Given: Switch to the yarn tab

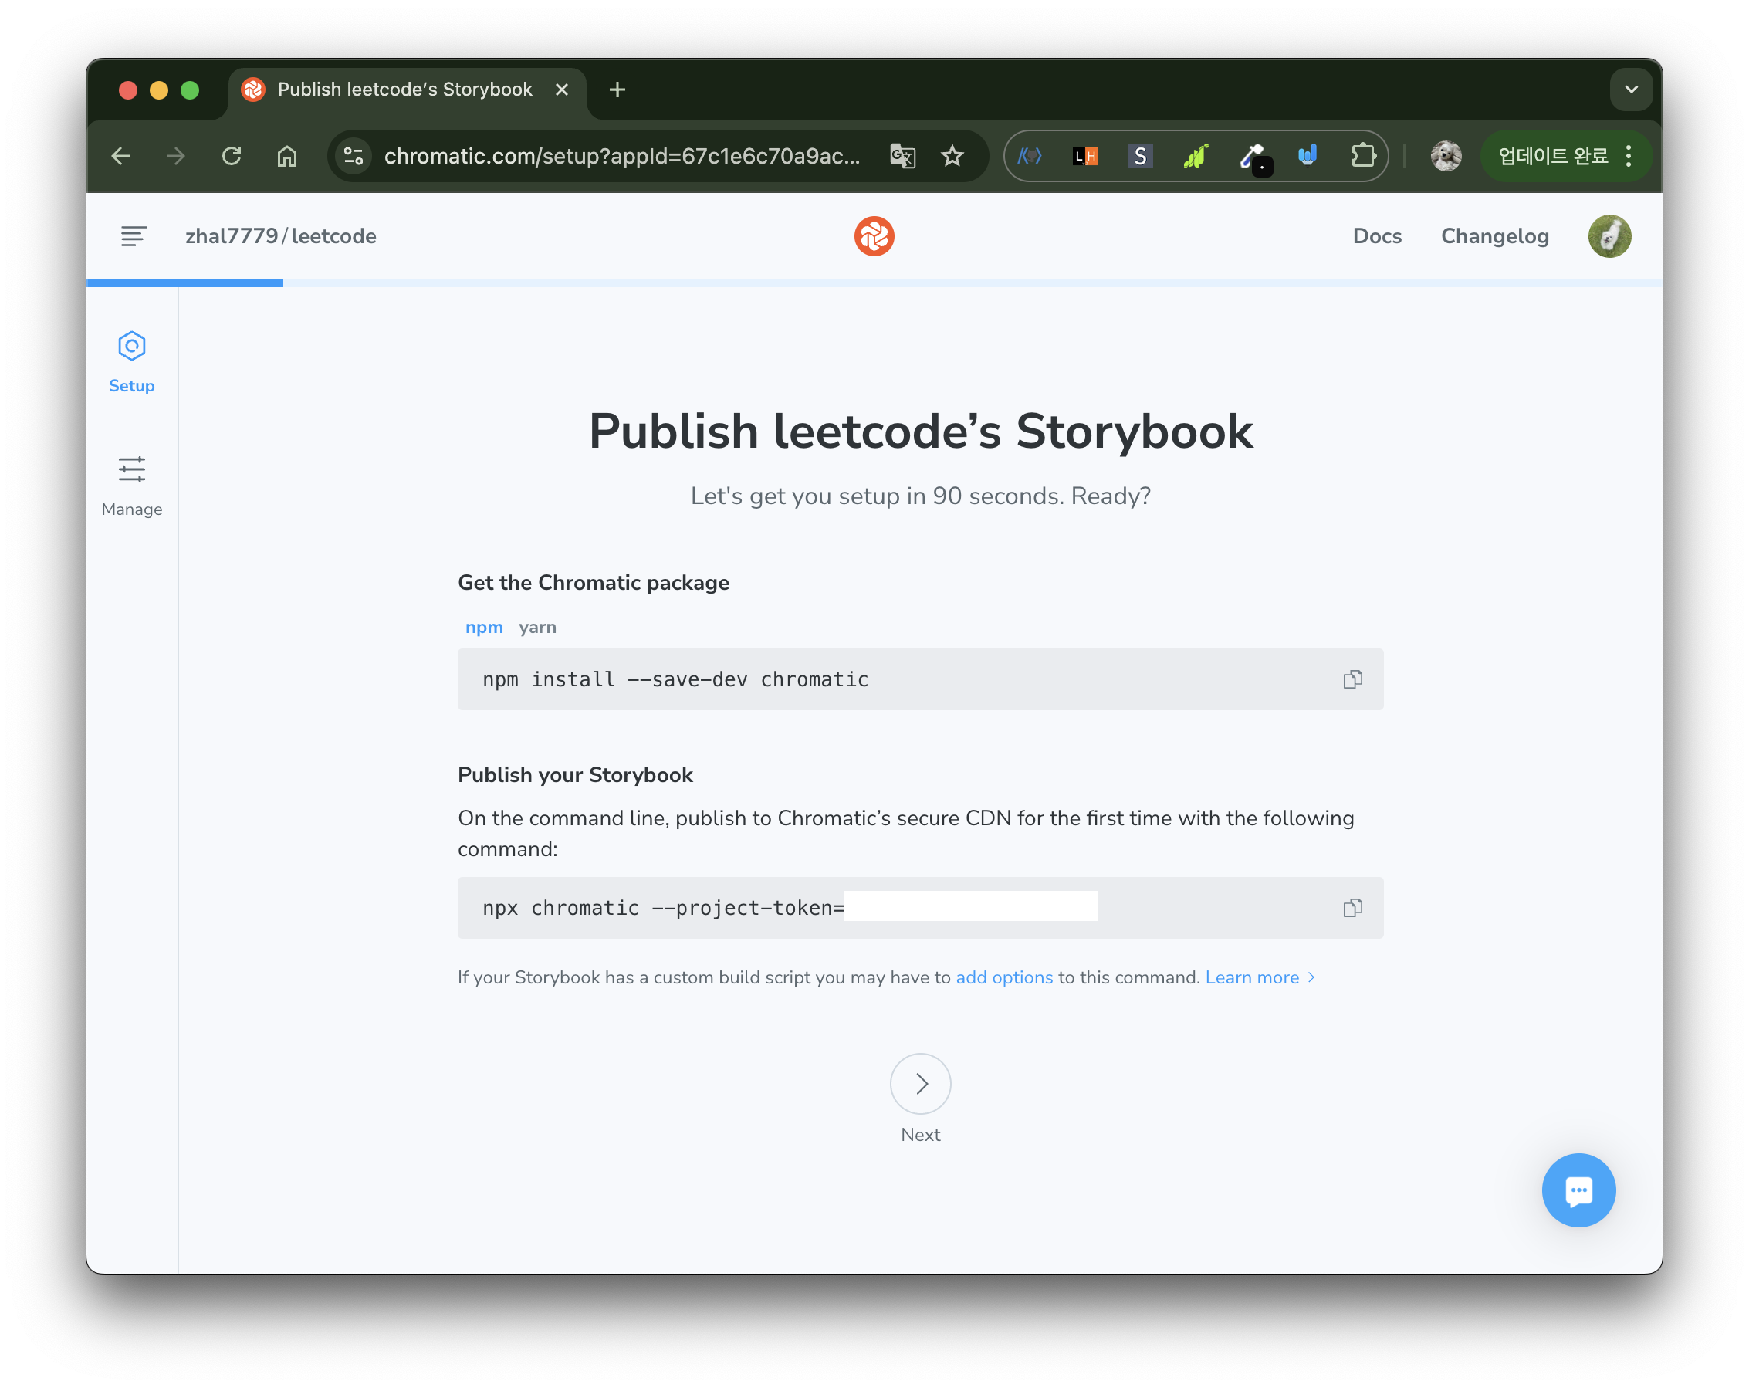Looking at the screenshot, I should pos(537,627).
